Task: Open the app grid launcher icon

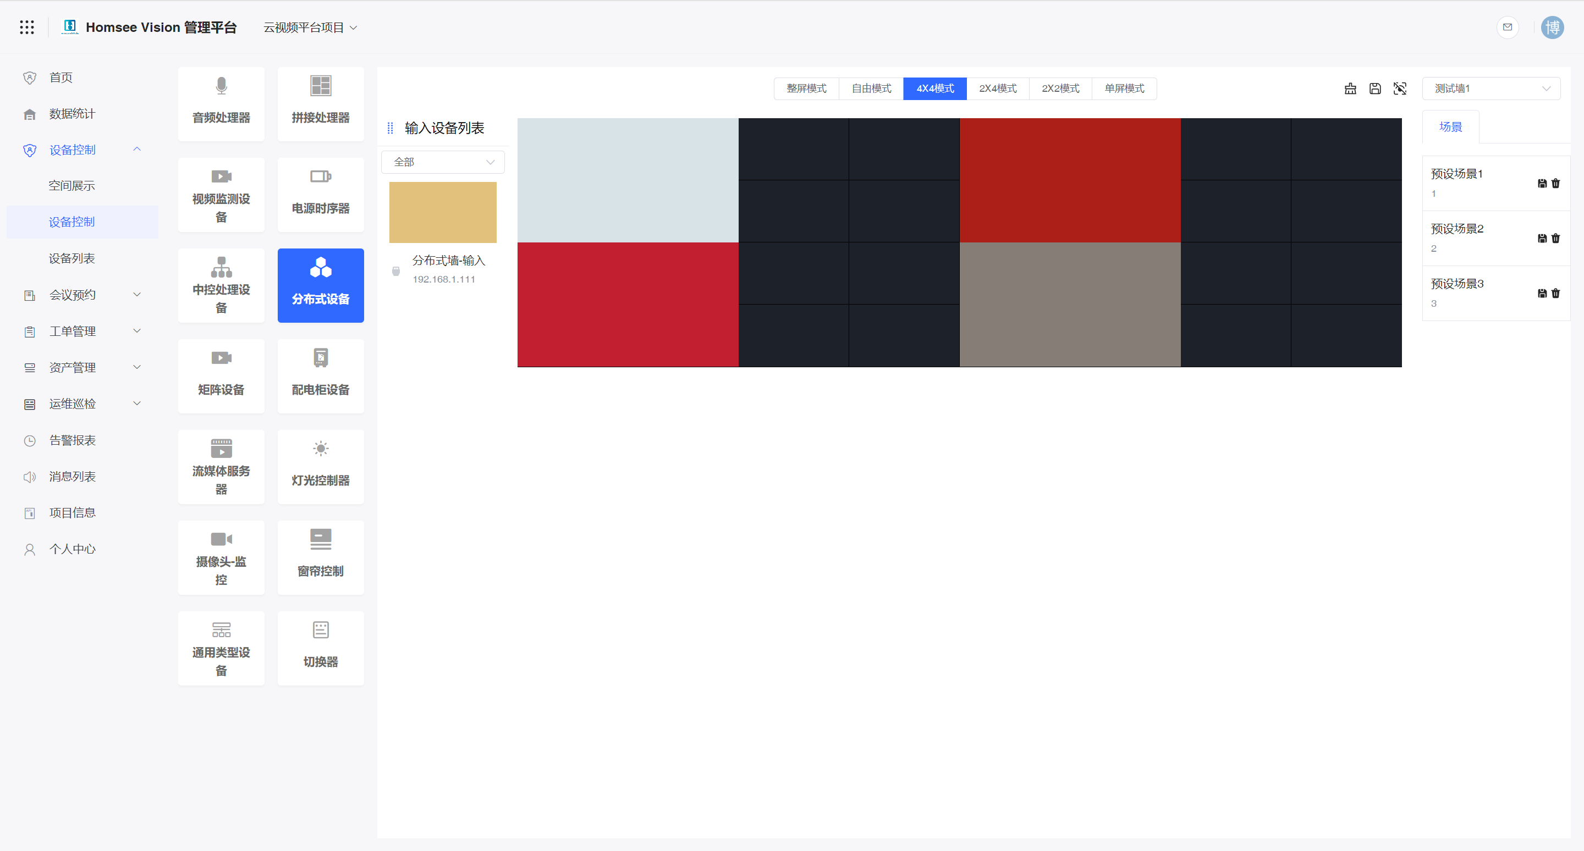Action: point(26,27)
